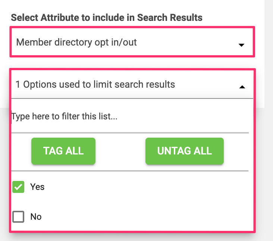Screen dimensions: 273x241
Task: Click the Select Attribute heading label
Action: (107, 17)
